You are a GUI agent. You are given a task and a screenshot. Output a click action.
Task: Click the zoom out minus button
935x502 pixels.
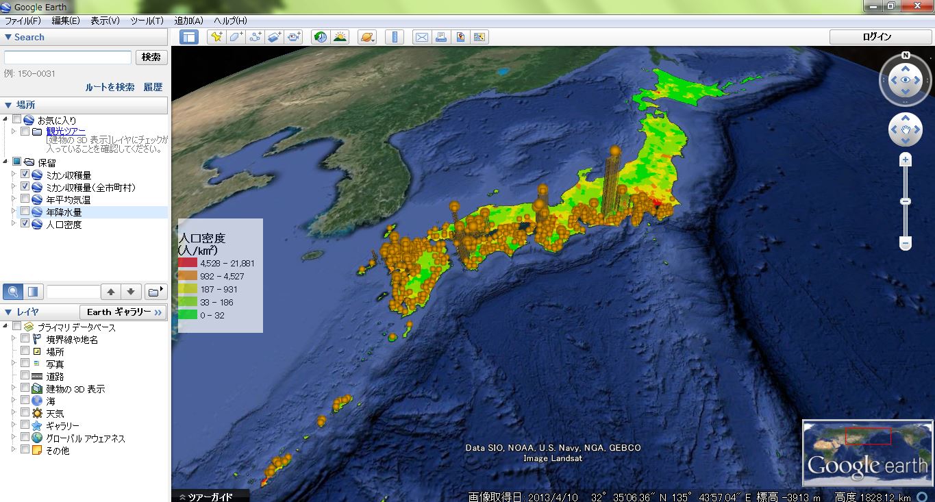click(x=906, y=243)
